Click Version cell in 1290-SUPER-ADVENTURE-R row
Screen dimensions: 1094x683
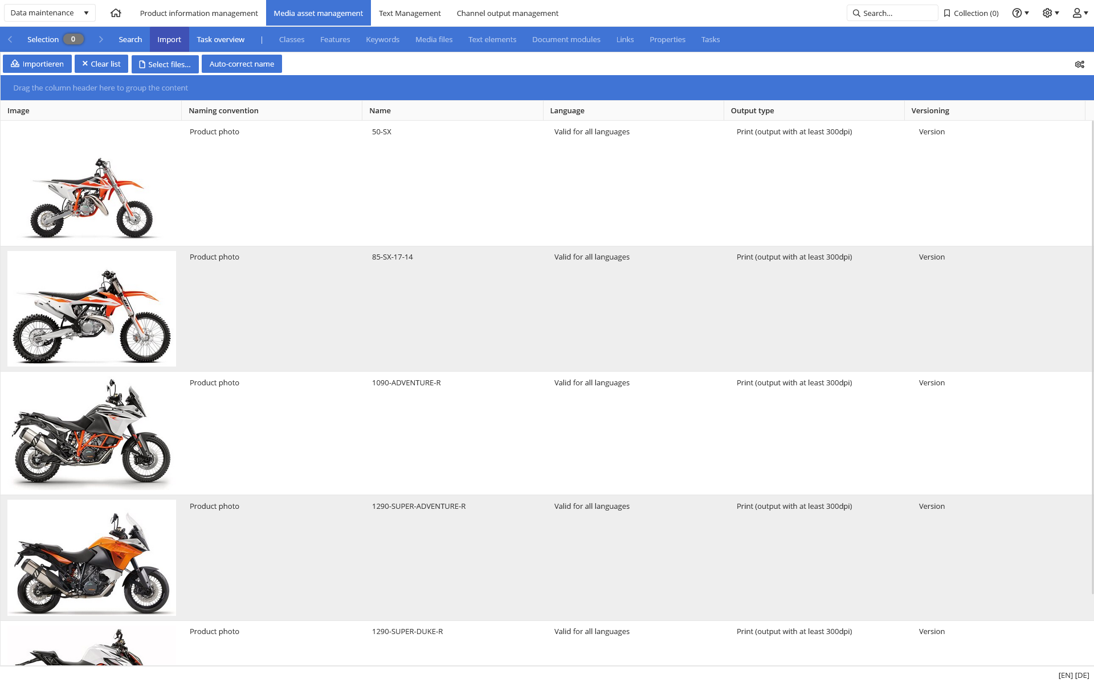(x=932, y=506)
